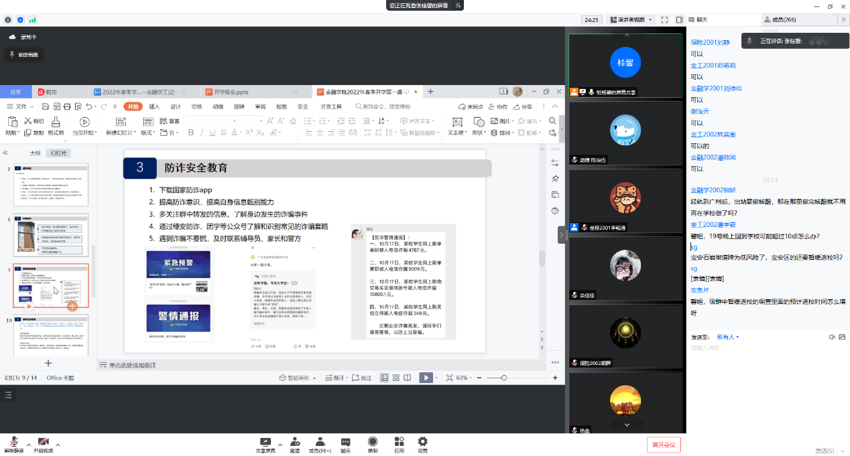Open the speaker view dropdown
The width and height of the screenshot is (850, 456).
tap(631, 20)
